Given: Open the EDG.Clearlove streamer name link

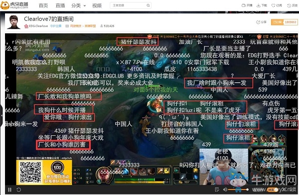Looking at the screenshot, I should pyautogui.click(x=38, y=26).
